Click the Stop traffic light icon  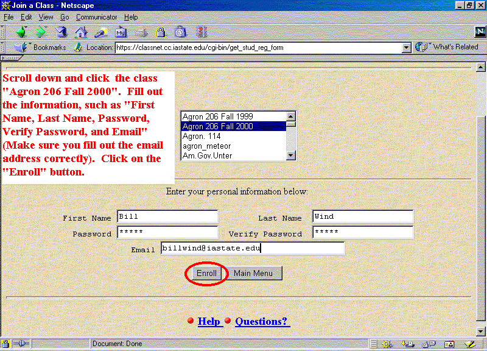point(201,32)
